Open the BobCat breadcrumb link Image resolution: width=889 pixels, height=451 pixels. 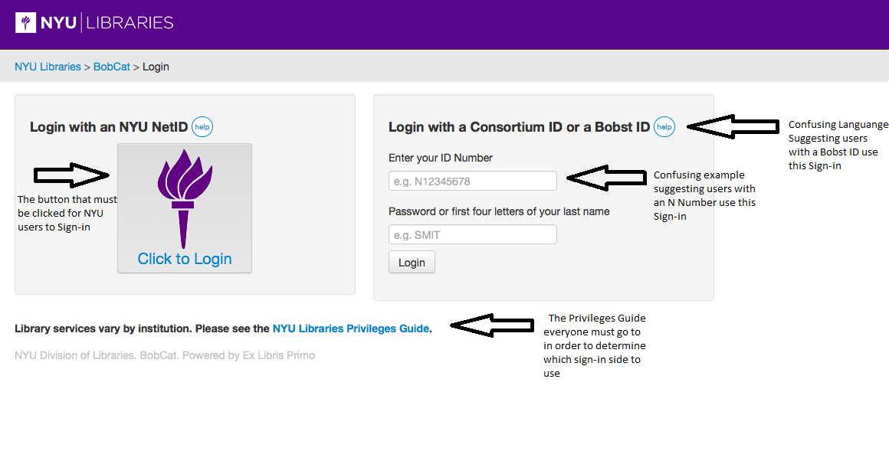pyautogui.click(x=111, y=67)
